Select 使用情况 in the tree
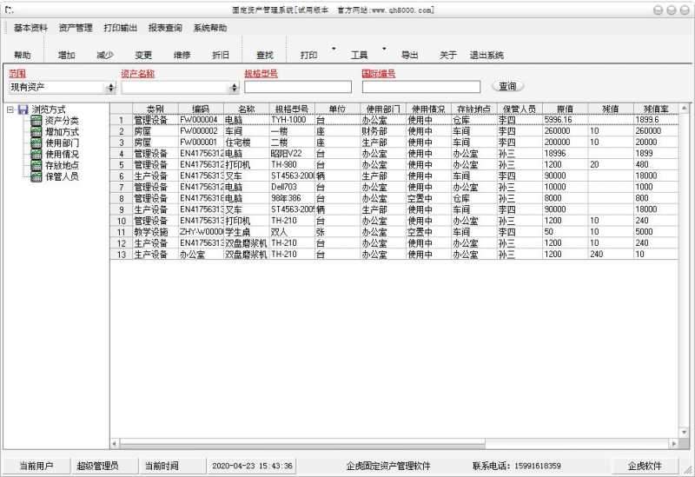Viewport: 695px width, 477px height. tap(62, 154)
